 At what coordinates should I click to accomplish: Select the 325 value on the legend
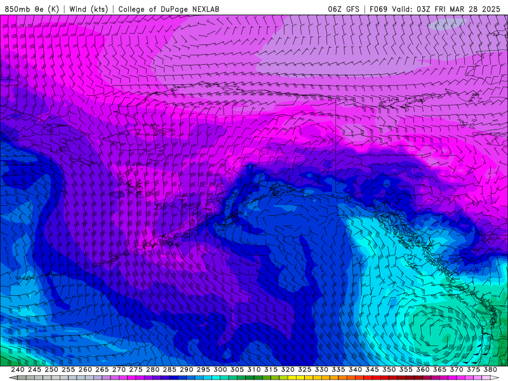(304, 370)
